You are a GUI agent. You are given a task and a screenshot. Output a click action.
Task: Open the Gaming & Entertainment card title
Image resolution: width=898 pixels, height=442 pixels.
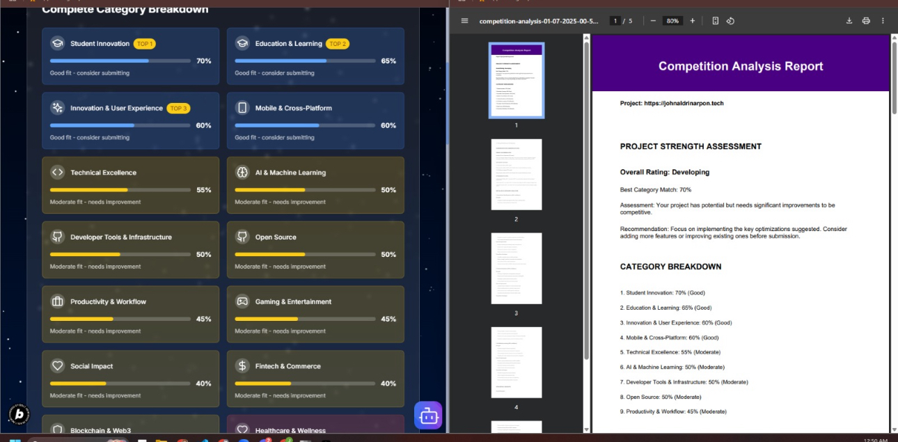pyautogui.click(x=293, y=302)
